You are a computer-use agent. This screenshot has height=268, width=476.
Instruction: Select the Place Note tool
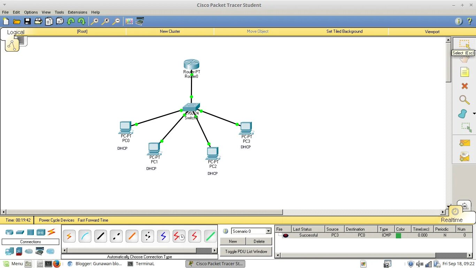465,72
